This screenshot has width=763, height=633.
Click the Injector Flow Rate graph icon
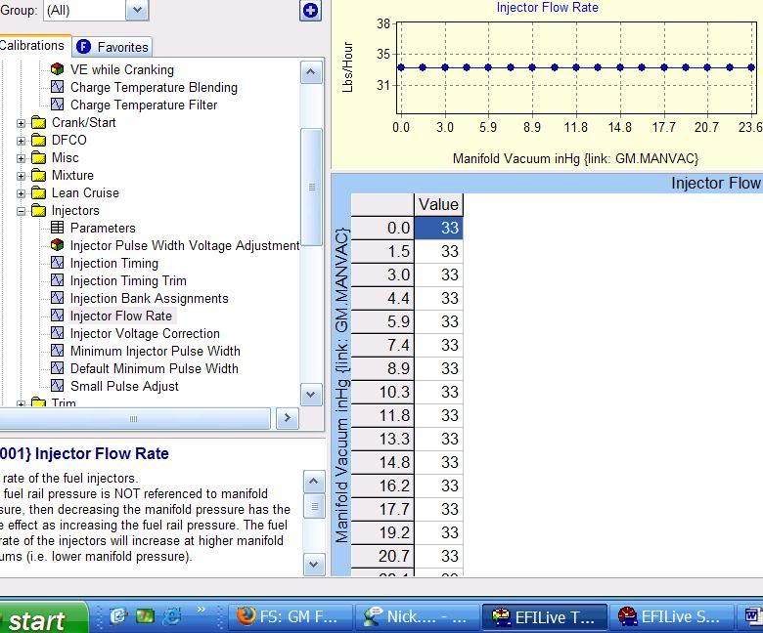[58, 316]
